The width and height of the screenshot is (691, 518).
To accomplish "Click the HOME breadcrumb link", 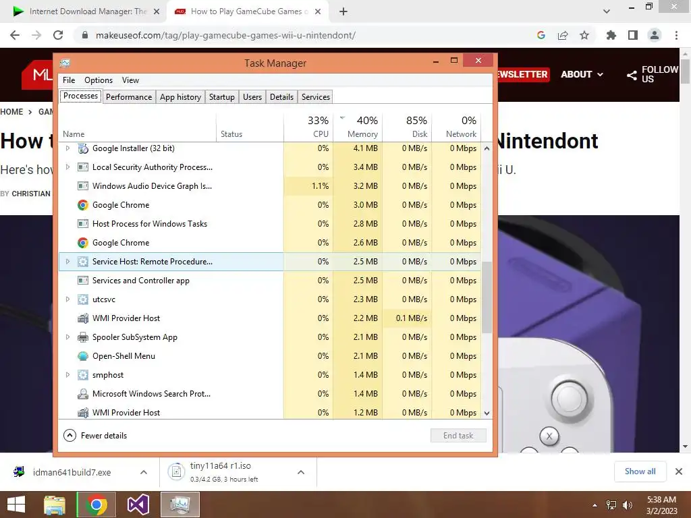I will coord(11,112).
